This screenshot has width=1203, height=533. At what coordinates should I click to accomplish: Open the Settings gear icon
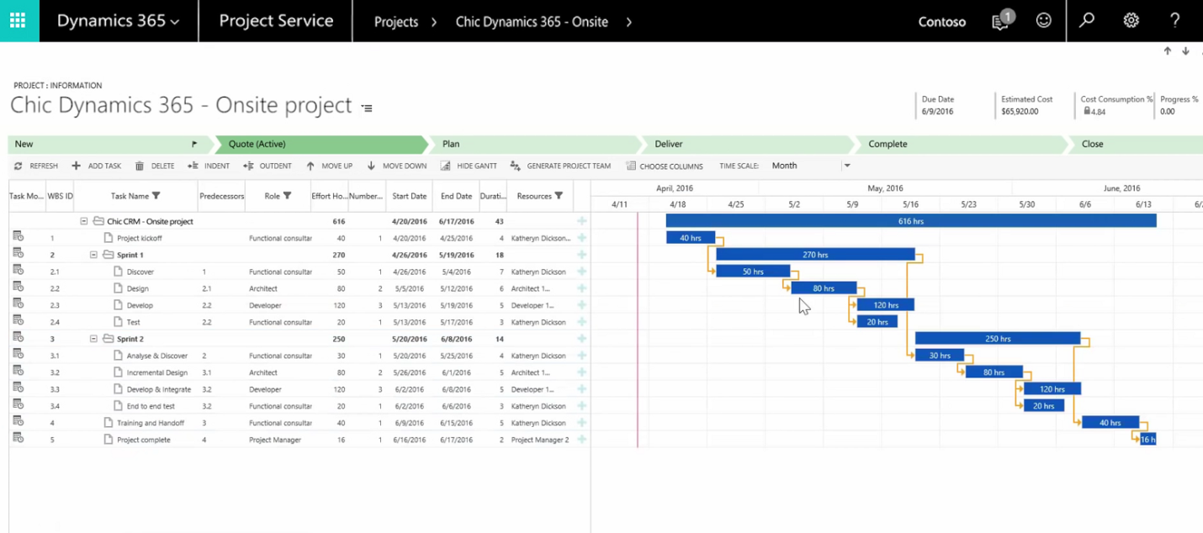coord(1131,20)
